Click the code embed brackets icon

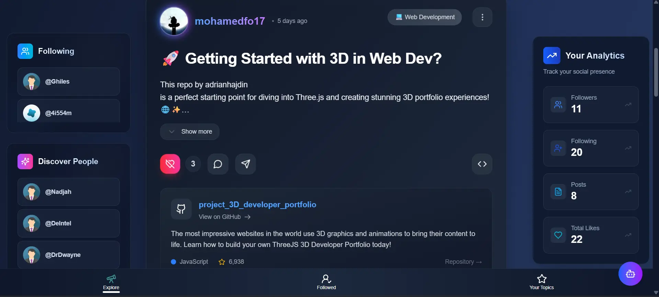[482, 164]
